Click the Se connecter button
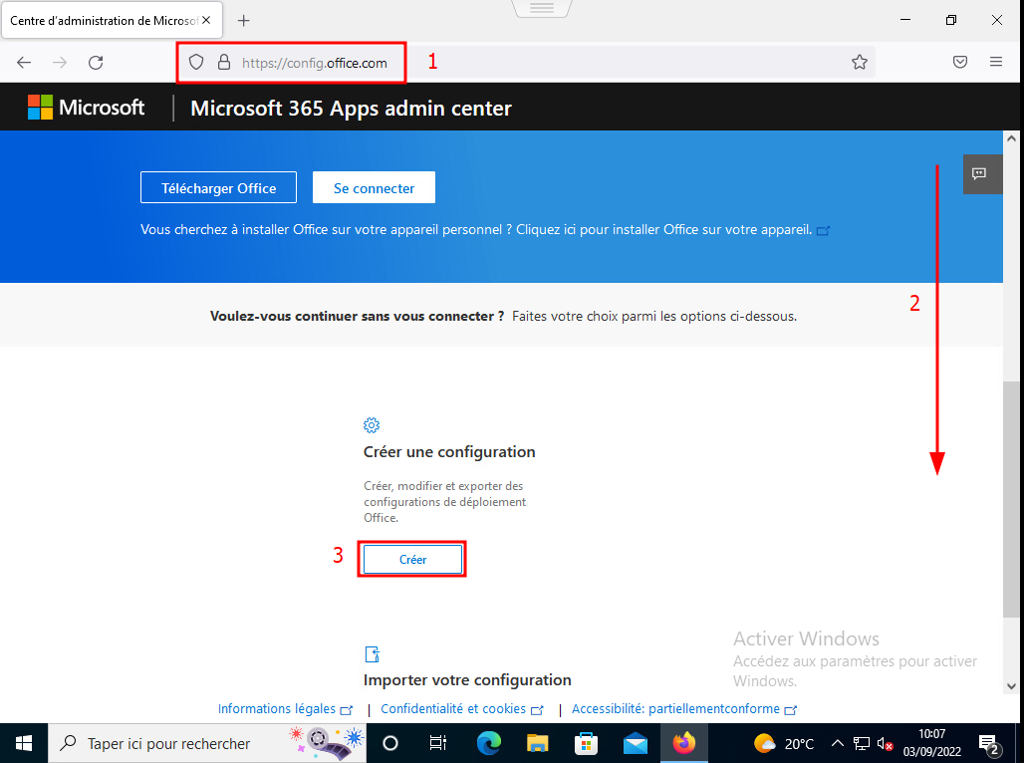 point(374,188)
